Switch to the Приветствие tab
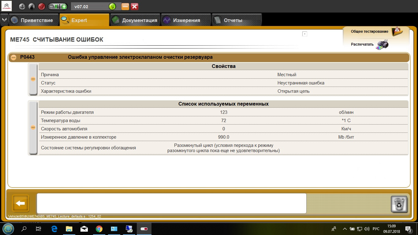This screenshot has height=235, width=418. (x=33, y=20)
